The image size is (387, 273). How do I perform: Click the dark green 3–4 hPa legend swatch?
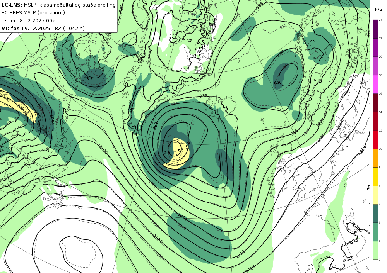pos(375,214)
